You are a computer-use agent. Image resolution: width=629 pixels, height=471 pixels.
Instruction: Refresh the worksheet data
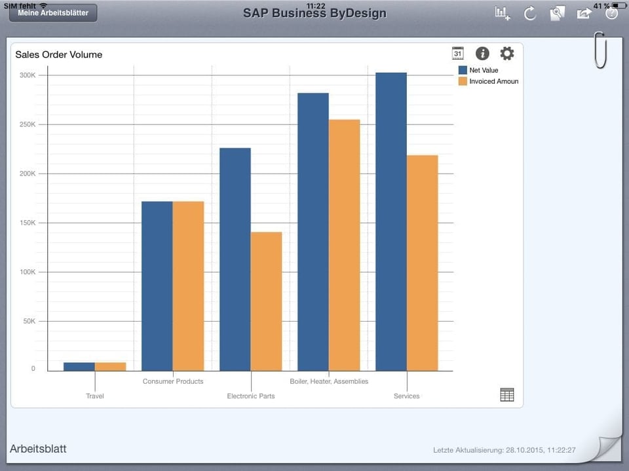(530, 13)
